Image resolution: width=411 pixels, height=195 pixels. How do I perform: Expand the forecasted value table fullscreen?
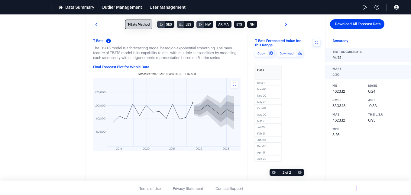(x=317, y=42)
